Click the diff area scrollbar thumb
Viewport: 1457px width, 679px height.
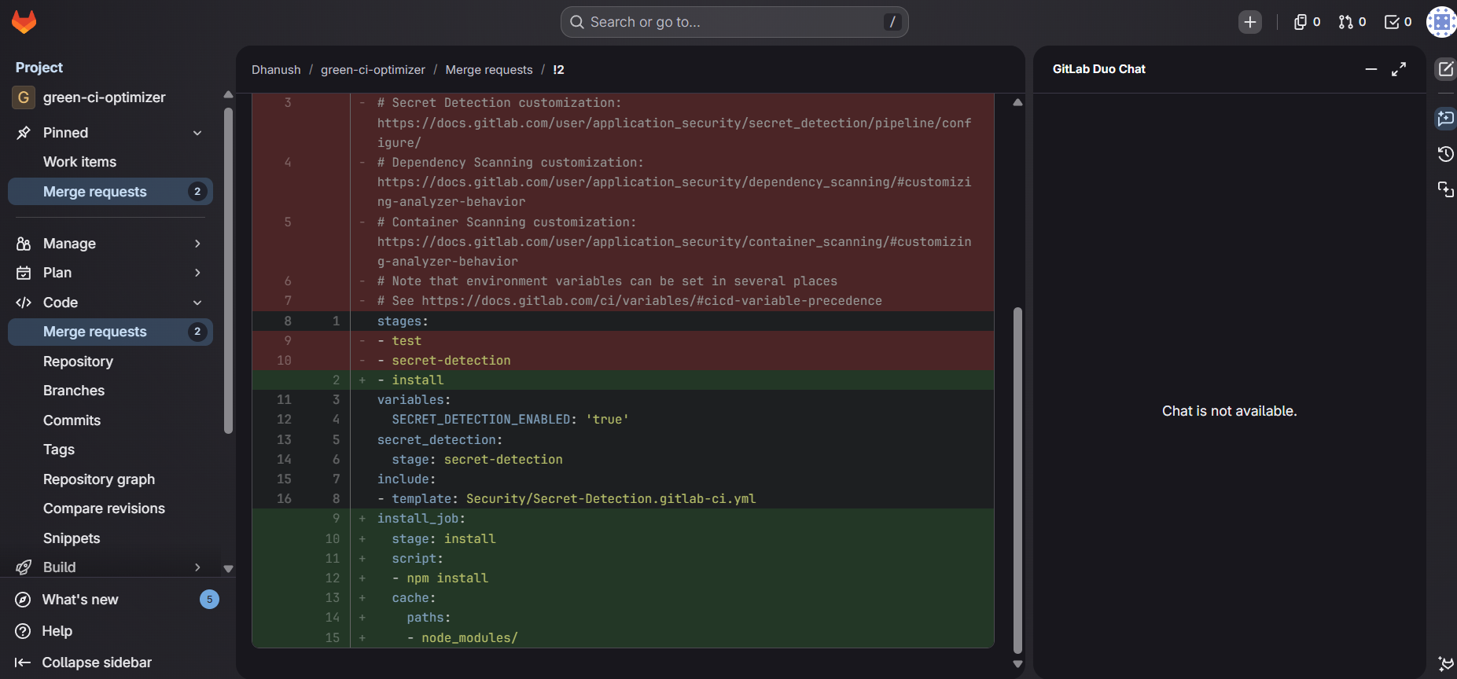(x=1017, y=479)
